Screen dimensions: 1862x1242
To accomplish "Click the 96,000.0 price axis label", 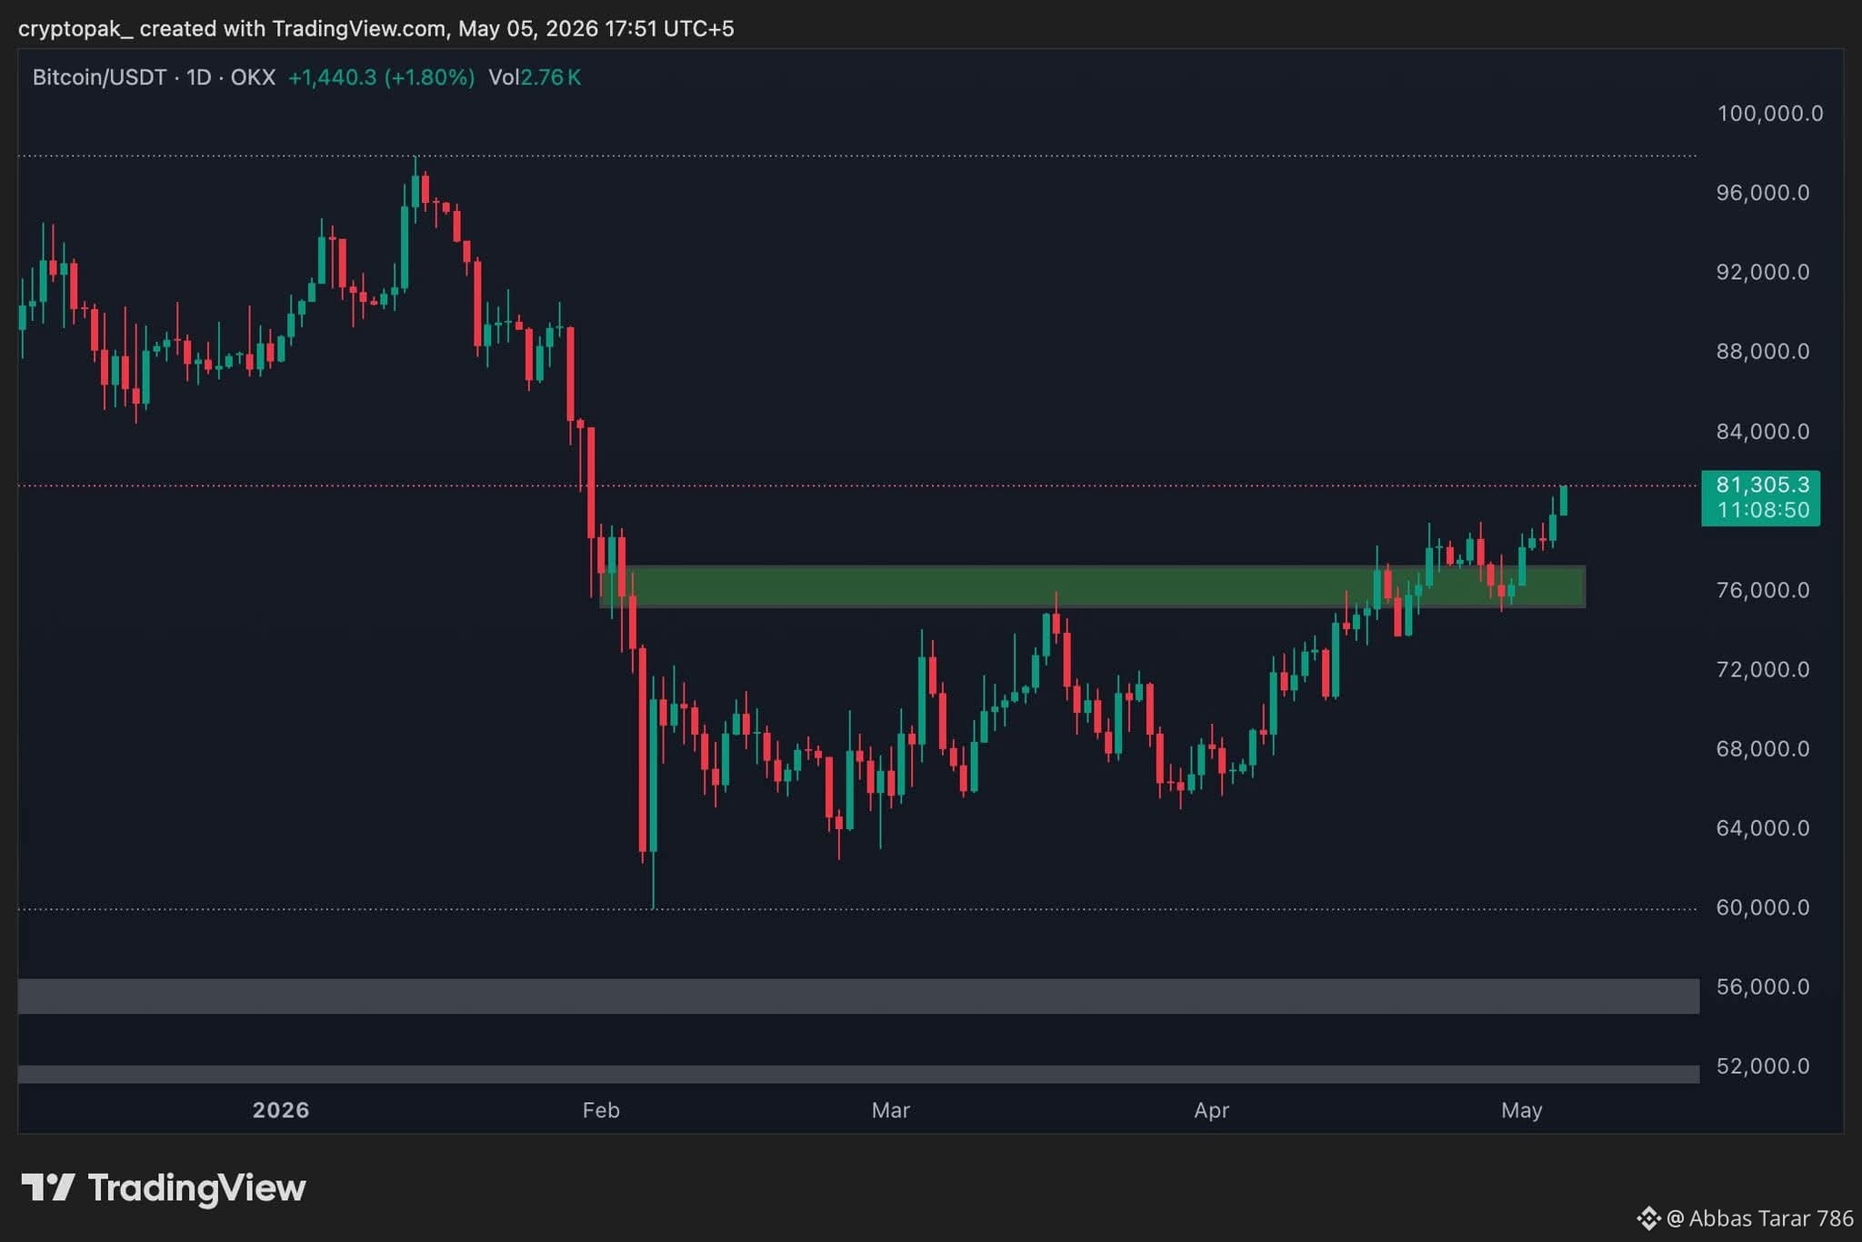I will tap(1762, 193).
